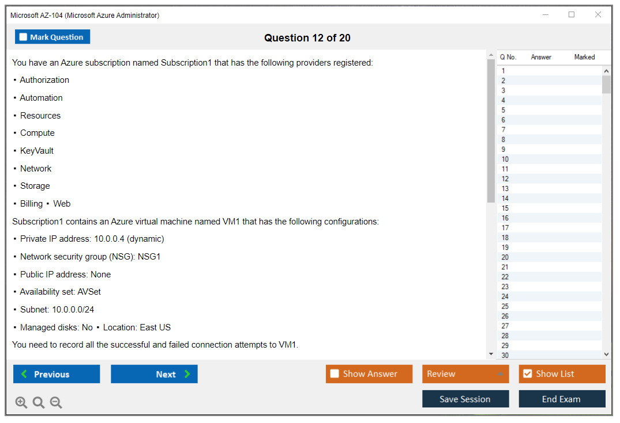Click the green forward chevron on Next
The width and height of the screenshot is (620, 423).
pos(187,374)
